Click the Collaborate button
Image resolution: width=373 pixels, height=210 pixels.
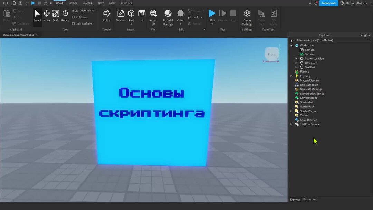[328, 3]
